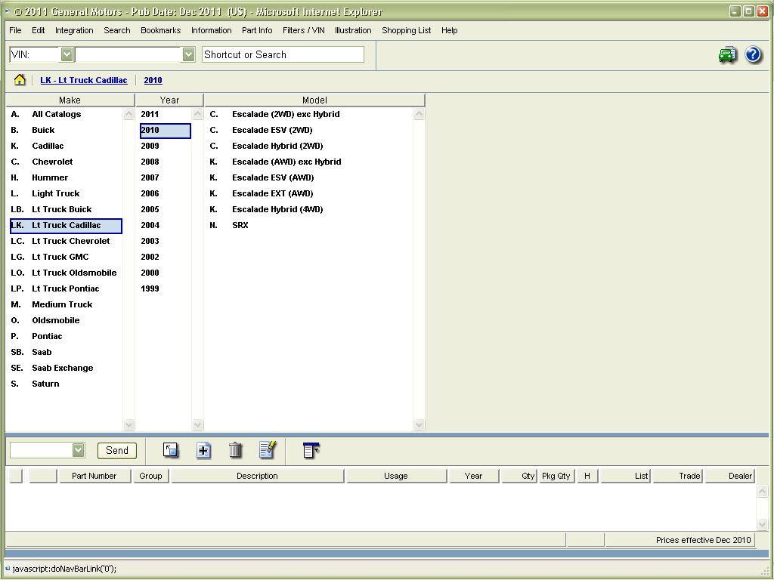Click the Usage column header
The image size is (774, 580).
pos(396,476)
